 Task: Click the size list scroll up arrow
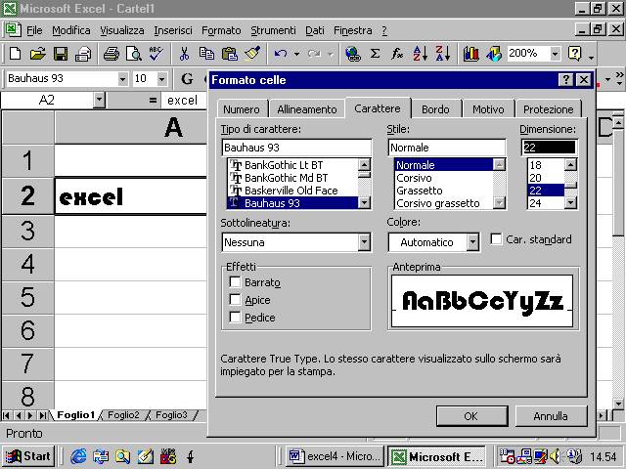pyautogui.click(x=571, y=164)
